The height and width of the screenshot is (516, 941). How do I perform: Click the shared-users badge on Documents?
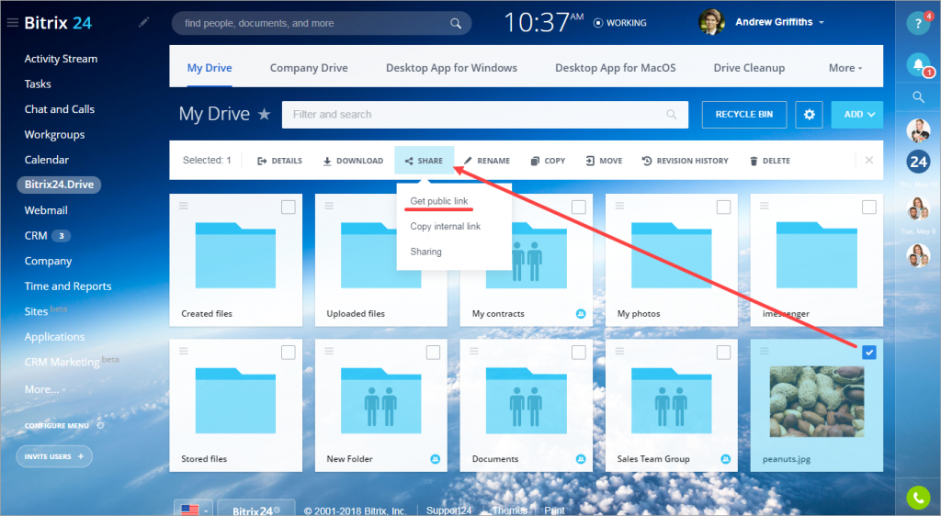(x=581, y=459)
